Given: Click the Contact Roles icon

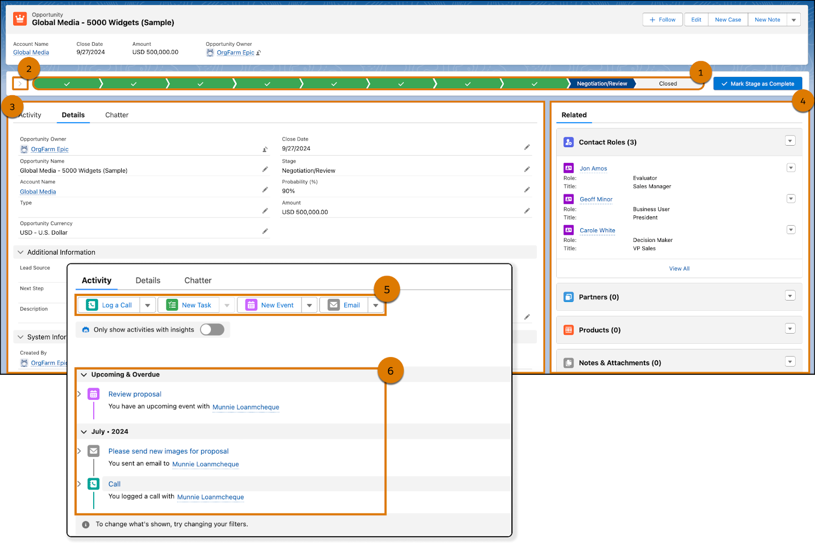Looking at the screenshot, I should coord(568,142).
